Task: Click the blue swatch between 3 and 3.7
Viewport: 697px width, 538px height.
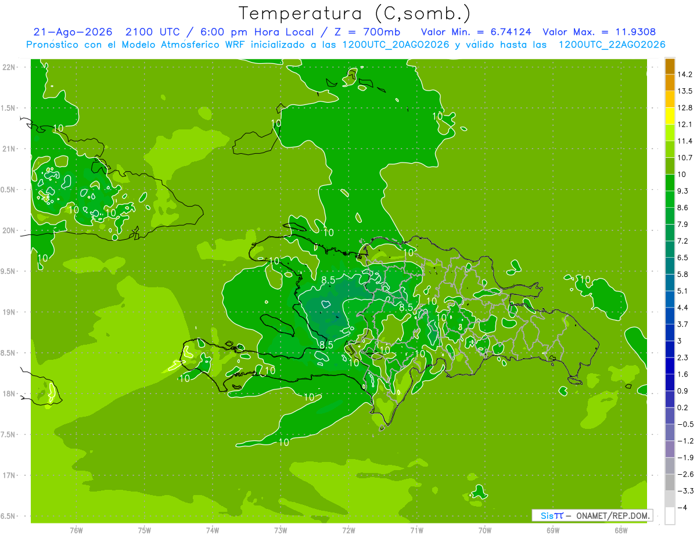Action: coord(670,332)
